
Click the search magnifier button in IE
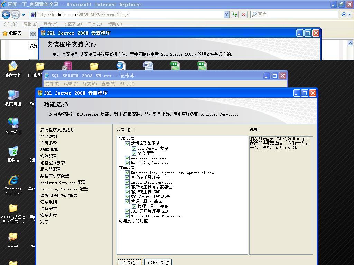click(343, 14)
